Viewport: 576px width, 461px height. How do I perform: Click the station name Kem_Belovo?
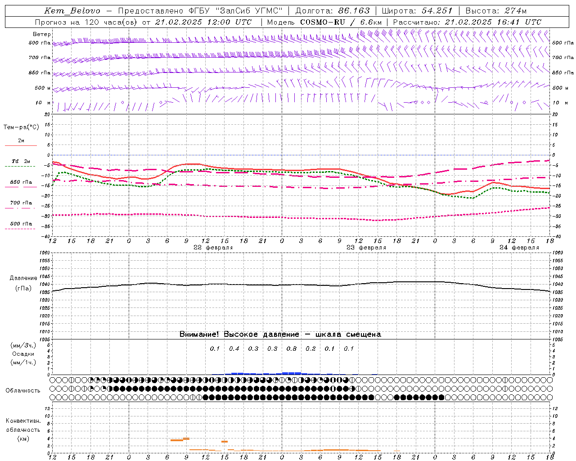click(x=72, y=11)
